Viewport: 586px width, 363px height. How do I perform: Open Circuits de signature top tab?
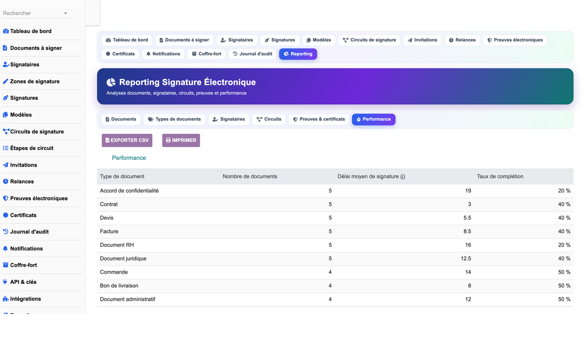tap(369, 40)
